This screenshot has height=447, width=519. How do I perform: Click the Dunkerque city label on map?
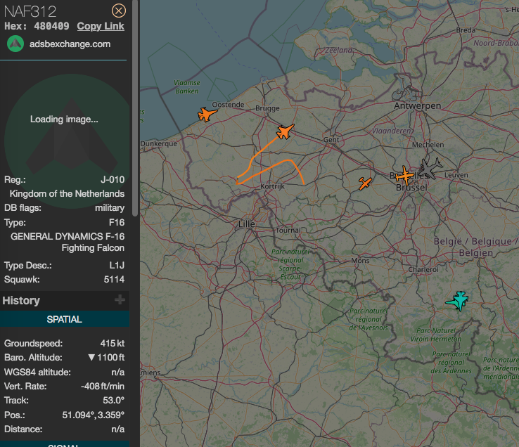tap(158, 144)
